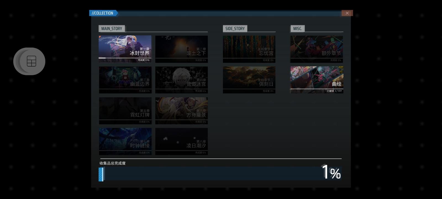This screenshot has height=199, width=442.
Task: Click the total collection progress bar
Action: point(220,174)
